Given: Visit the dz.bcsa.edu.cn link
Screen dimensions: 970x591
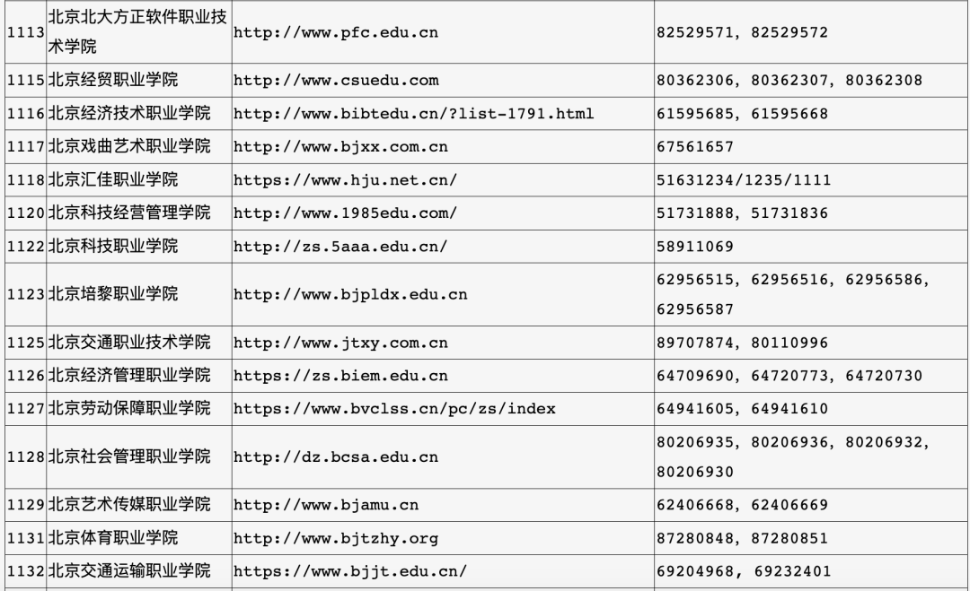Looking at the screenshot, I should coord(336,456).
